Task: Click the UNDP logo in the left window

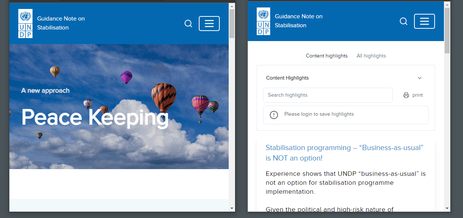Action: coord(25,23)
